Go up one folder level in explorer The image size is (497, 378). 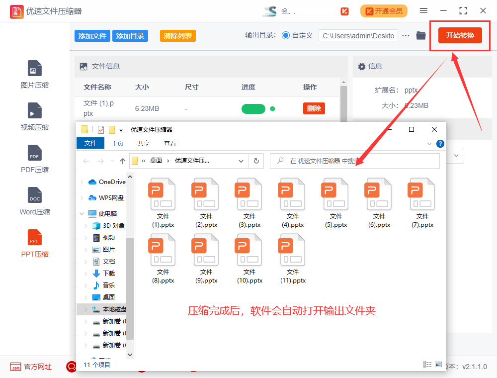point(123,161)
